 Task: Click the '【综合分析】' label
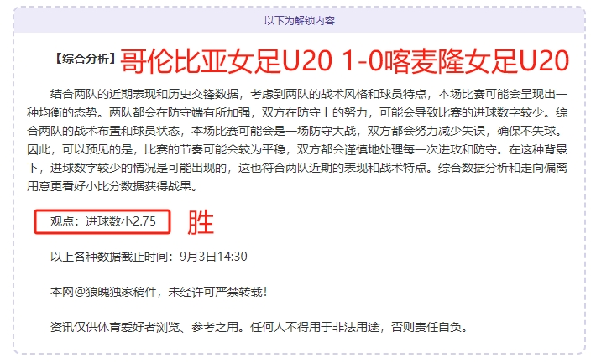(85, 60)
